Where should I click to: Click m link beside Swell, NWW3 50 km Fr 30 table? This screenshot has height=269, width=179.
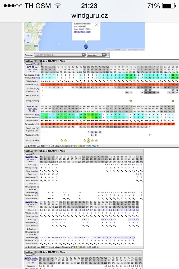(x=34, y=220)
